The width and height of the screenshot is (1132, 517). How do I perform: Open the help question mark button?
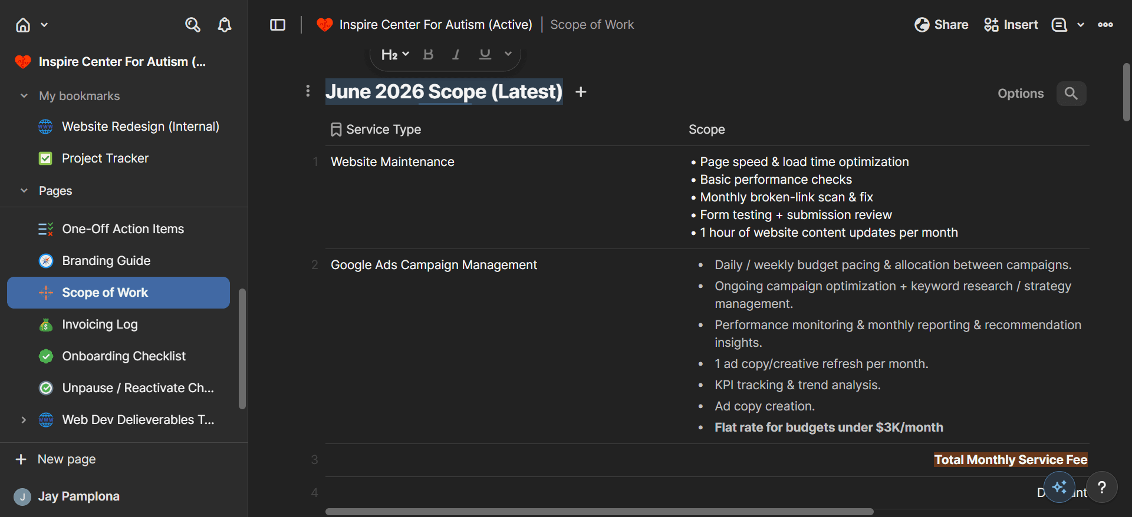(x=1102, y=487)
